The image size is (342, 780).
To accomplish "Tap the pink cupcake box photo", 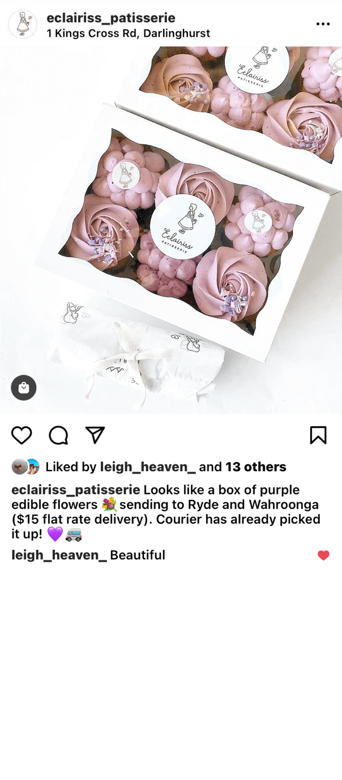I will pyautogui.click(x=171, y=230).
